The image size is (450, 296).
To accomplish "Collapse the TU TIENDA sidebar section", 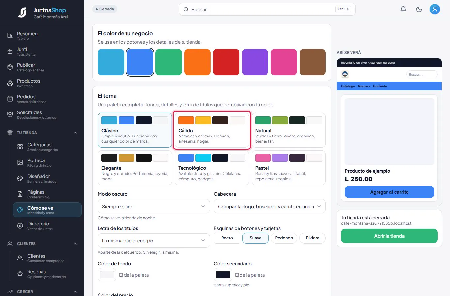I will 75,133.
